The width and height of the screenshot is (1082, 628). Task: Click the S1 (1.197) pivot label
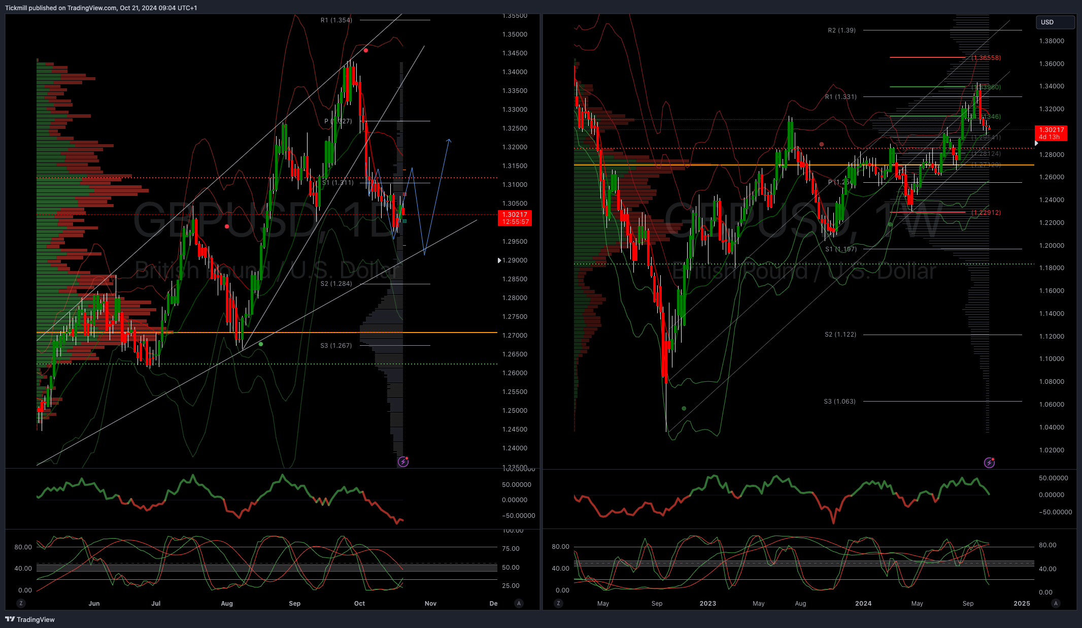pyautogui.click(x=840, y=249)
